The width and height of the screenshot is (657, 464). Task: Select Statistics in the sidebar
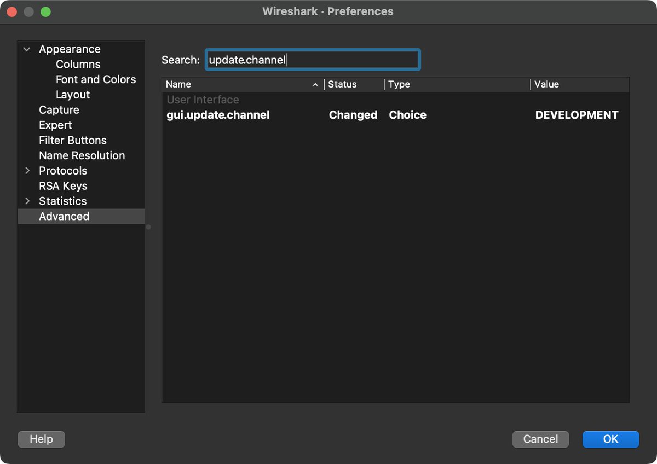(x=63, y=201)
